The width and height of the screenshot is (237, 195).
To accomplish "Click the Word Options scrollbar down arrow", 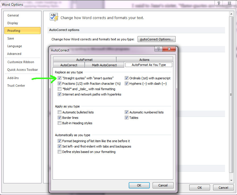I will tap(231, 180).
